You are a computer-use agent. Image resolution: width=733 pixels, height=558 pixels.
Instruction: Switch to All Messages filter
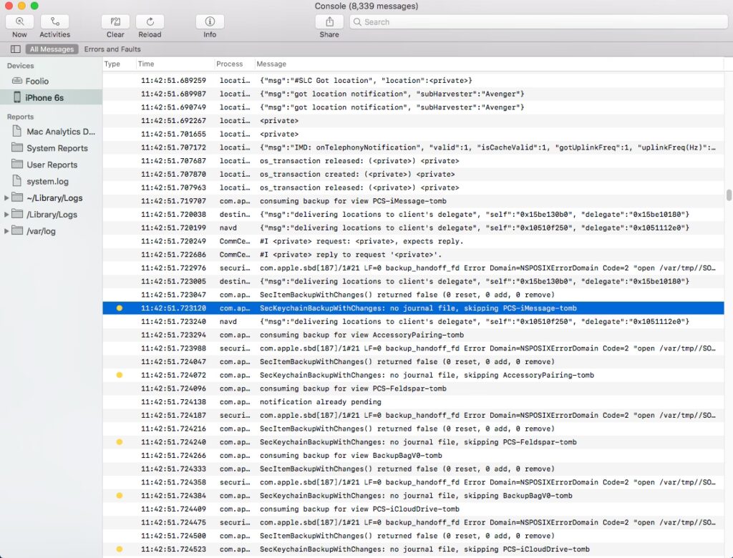[52, 49]
